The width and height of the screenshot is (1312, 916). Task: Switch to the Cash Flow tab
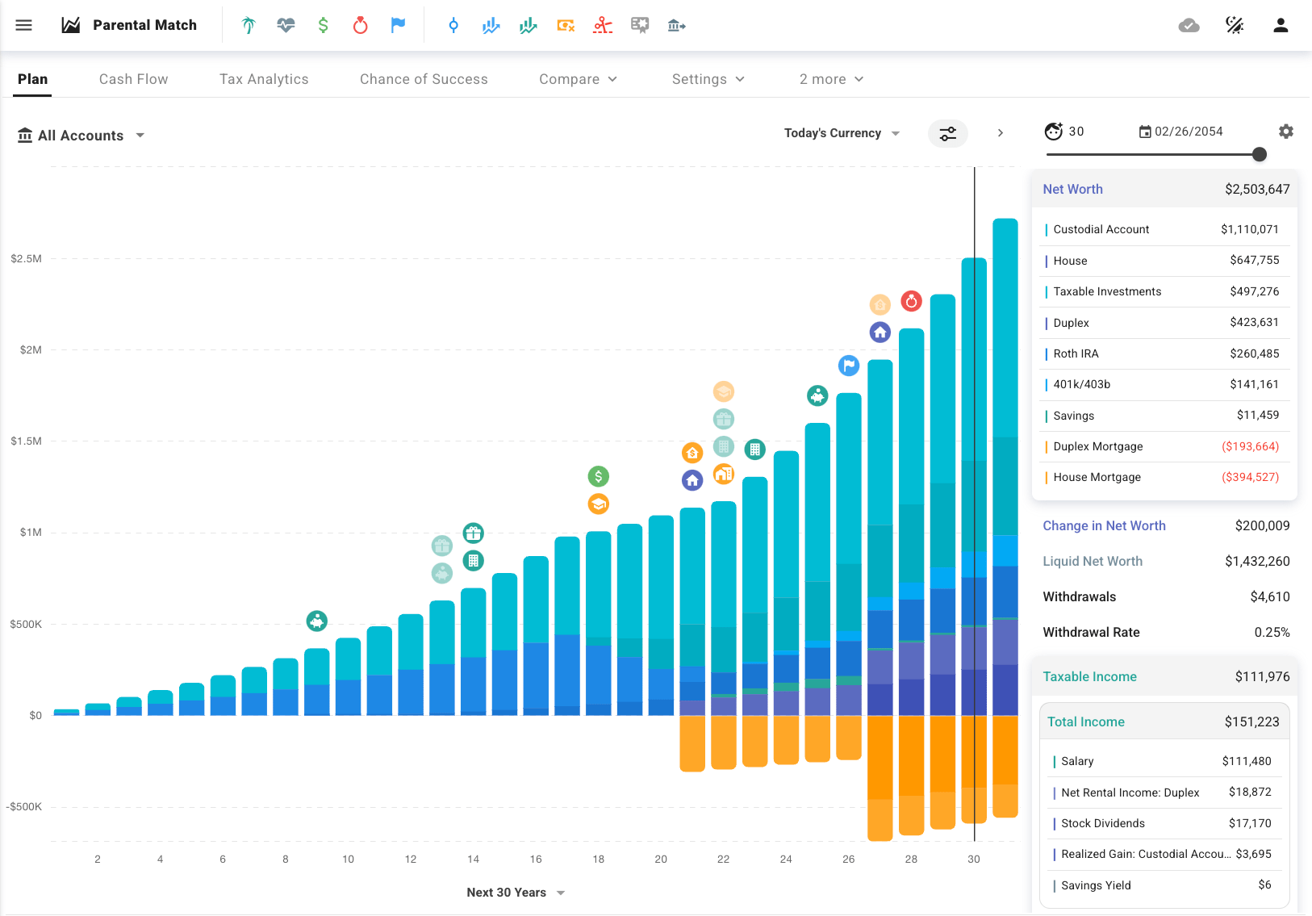(x=134, y=79)
